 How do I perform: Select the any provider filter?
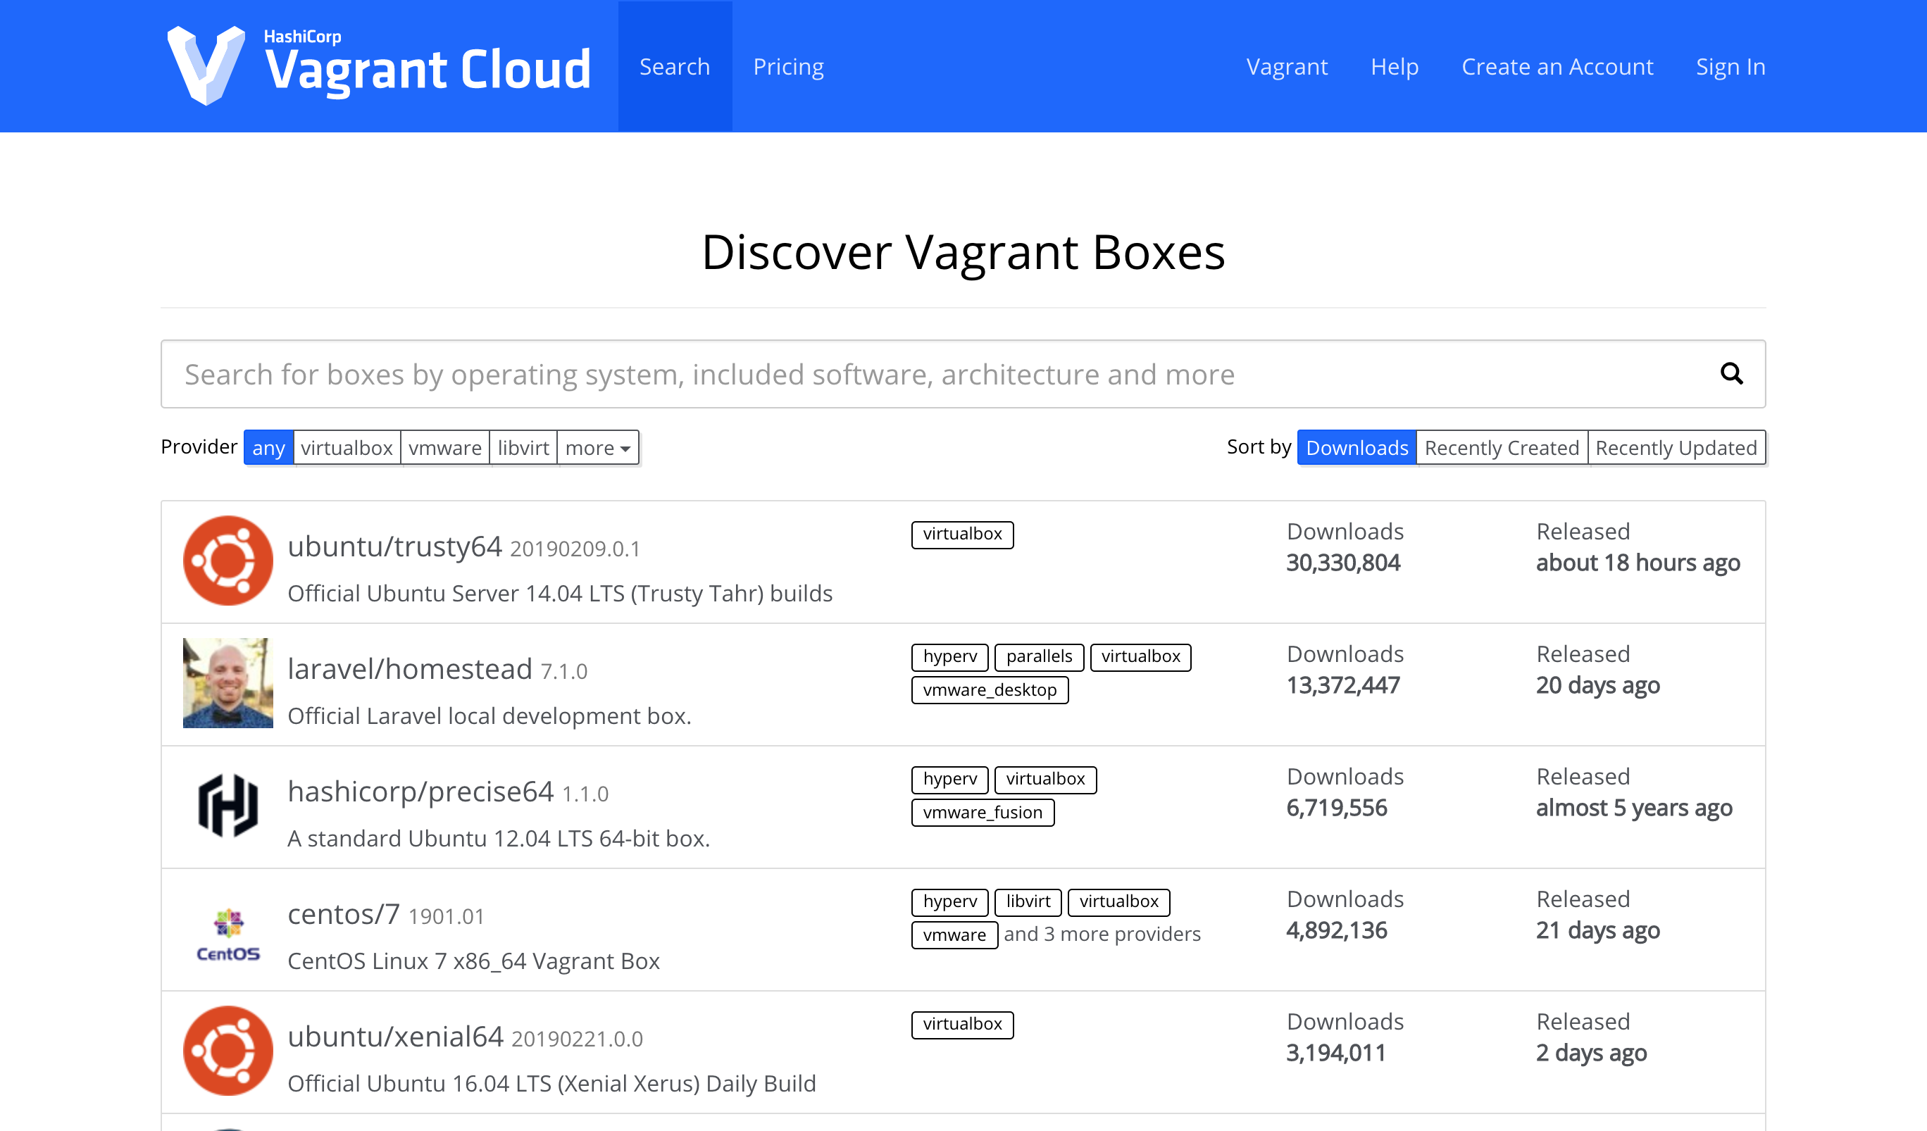pyautogui.click(x=268, y=447)
